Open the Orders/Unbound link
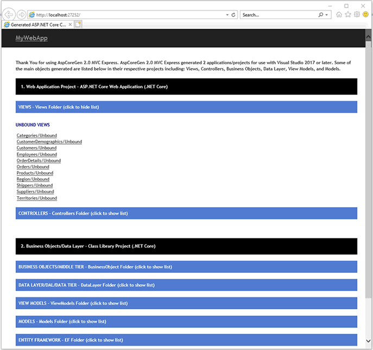The height and width of the screenshot is (350, 373). [33, 167]
